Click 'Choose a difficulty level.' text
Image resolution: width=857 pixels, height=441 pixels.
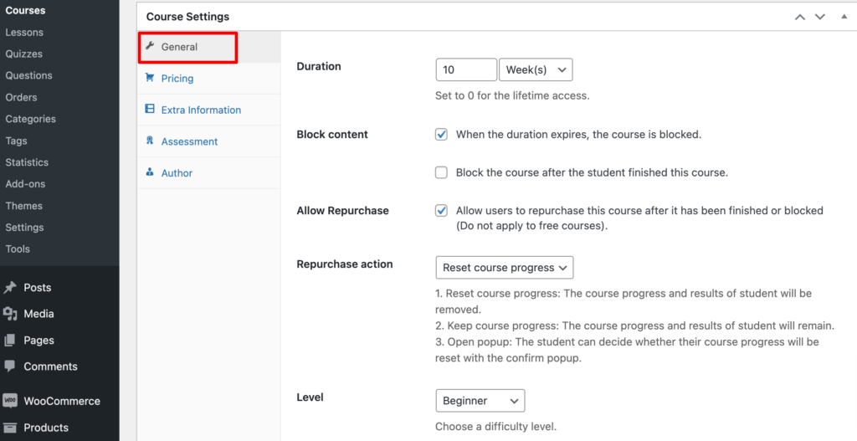pos(495,427)
